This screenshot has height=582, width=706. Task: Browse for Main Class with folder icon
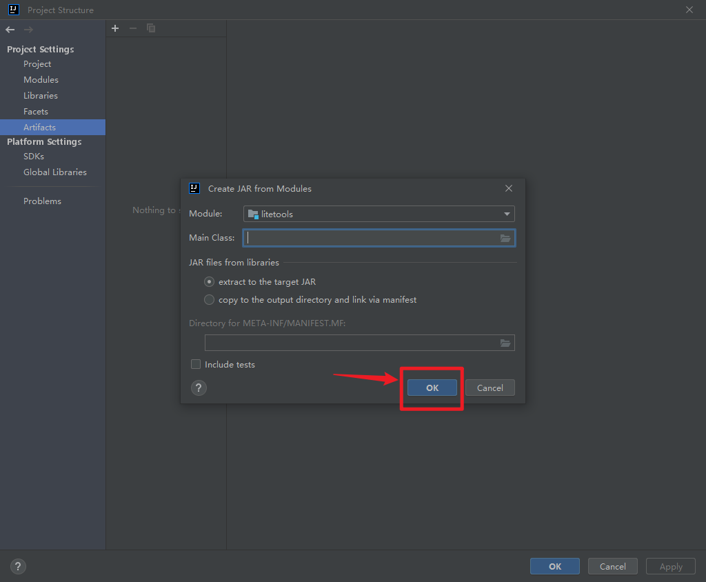[x=505, y=239]
